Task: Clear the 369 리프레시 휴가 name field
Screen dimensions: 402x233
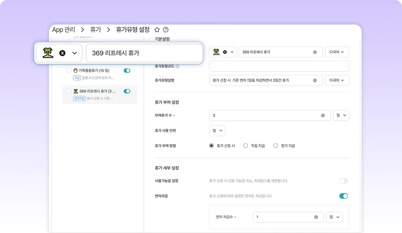Action: [x=315, y=52]
